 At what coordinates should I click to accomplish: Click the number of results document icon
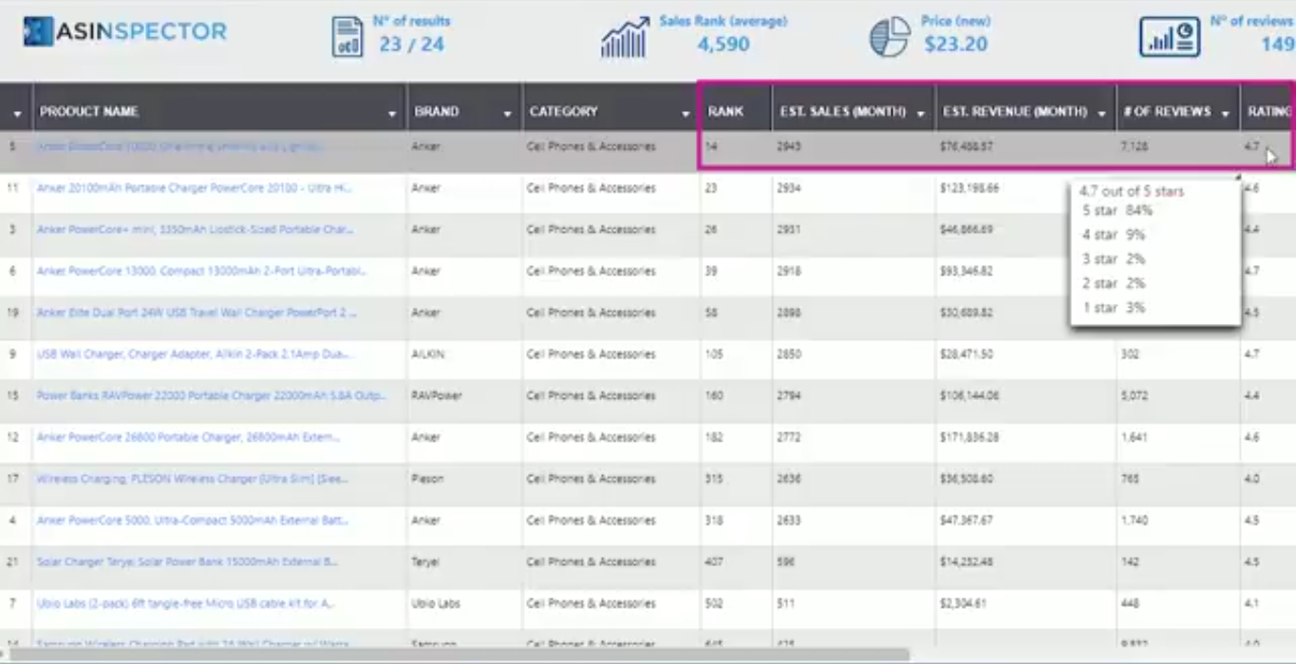point(347,37)
